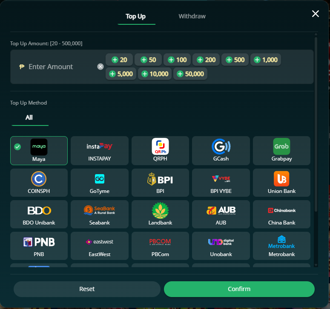Choose the AUB bank option
Screen dimensions: 330x309
(x=221, y=214)
